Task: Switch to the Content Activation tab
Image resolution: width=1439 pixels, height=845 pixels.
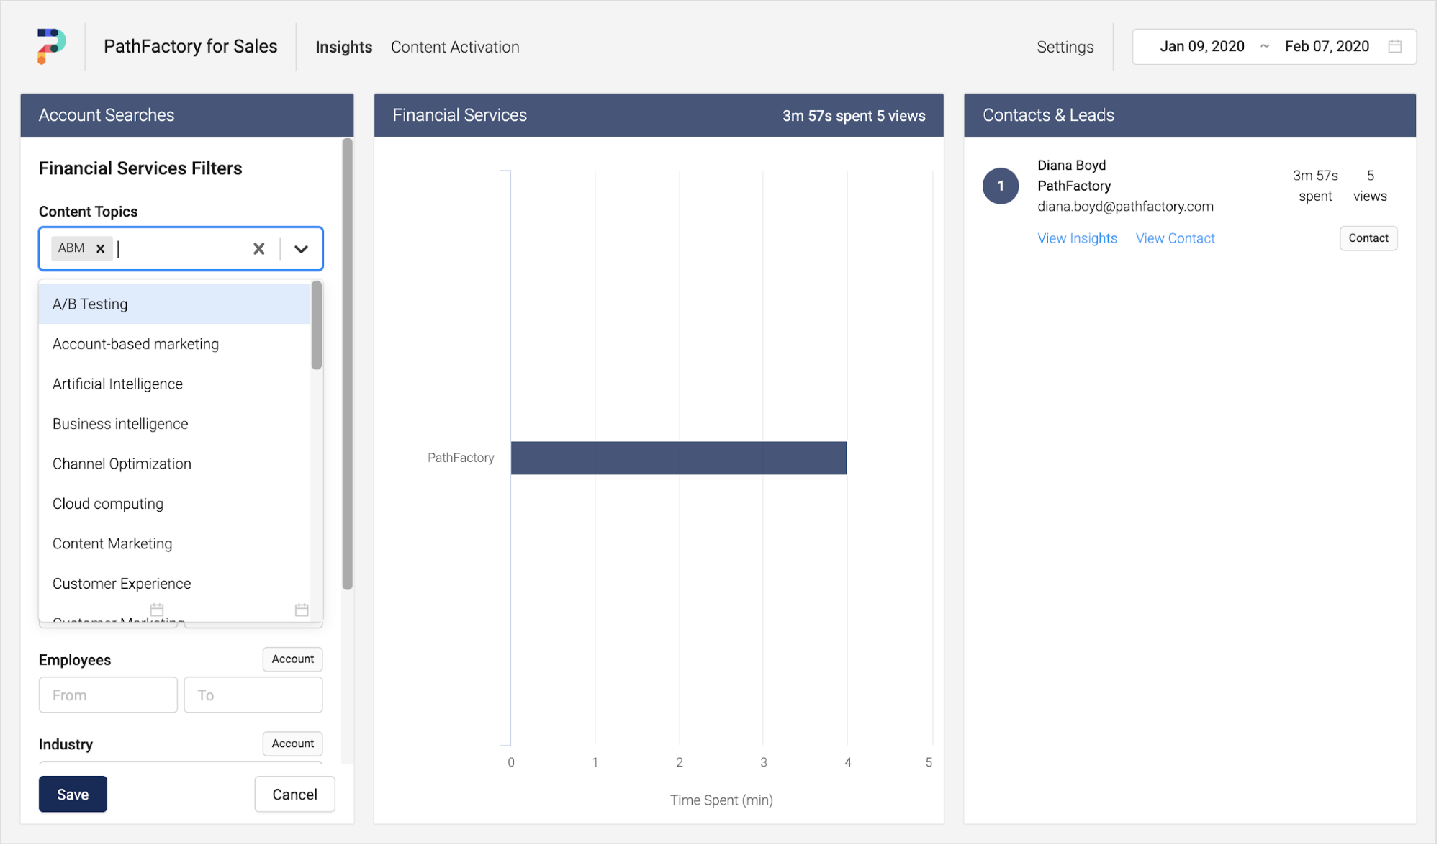Action: pyautogui.click(x=454, y=46)
